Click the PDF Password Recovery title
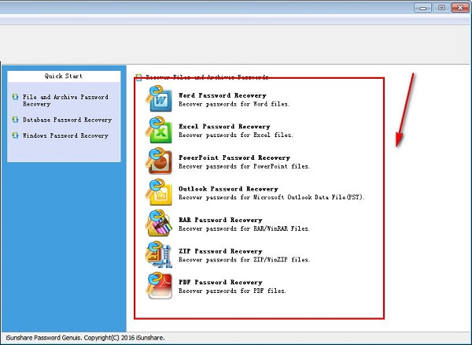This screenshot has height=345, width=472. [220, 282]
